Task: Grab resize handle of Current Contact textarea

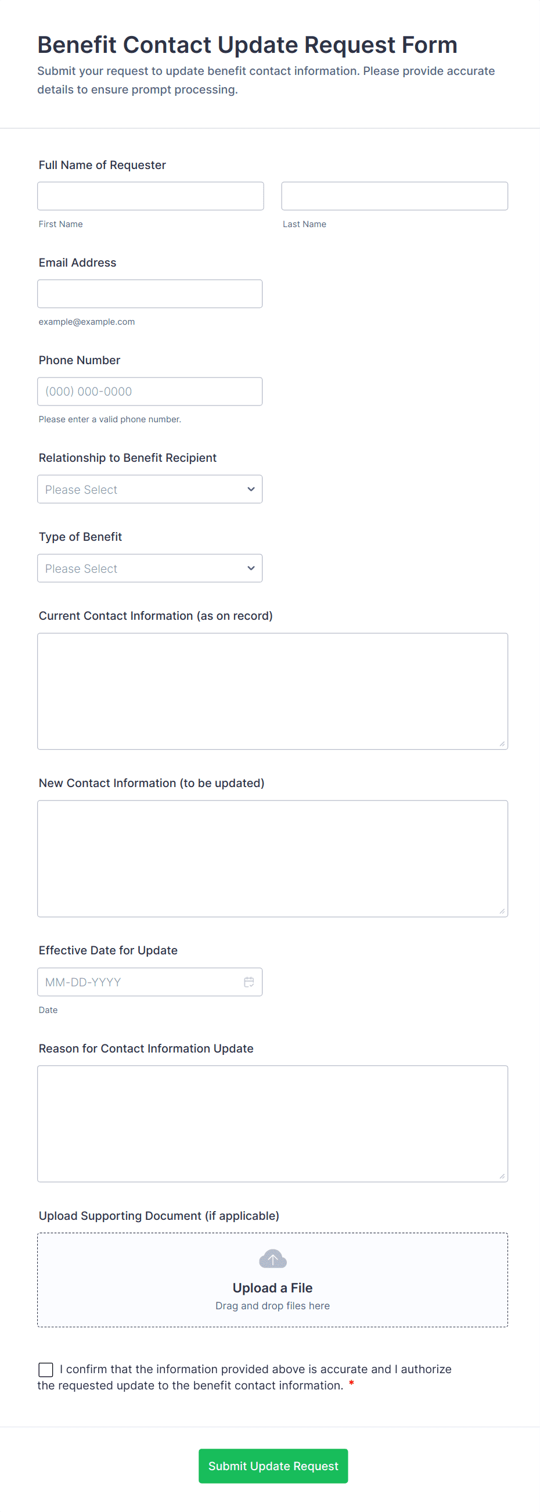Action: 502,744
